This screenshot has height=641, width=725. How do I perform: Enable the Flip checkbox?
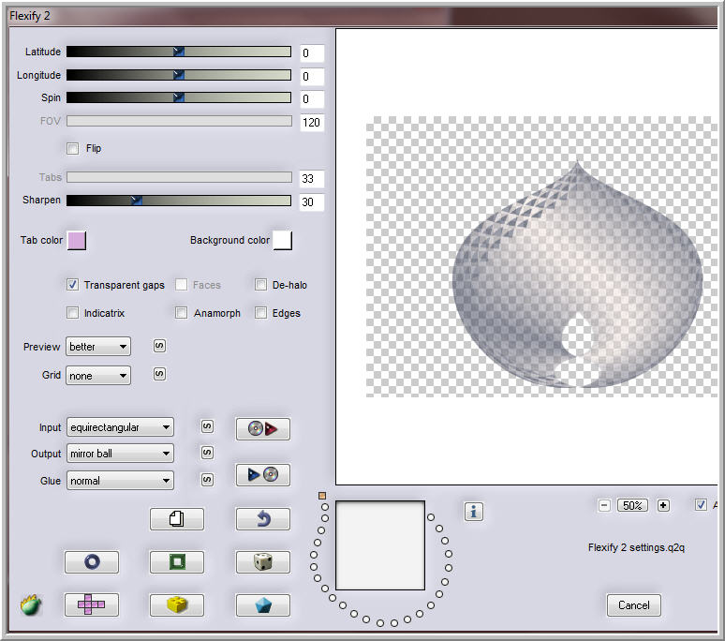(72, 148)
